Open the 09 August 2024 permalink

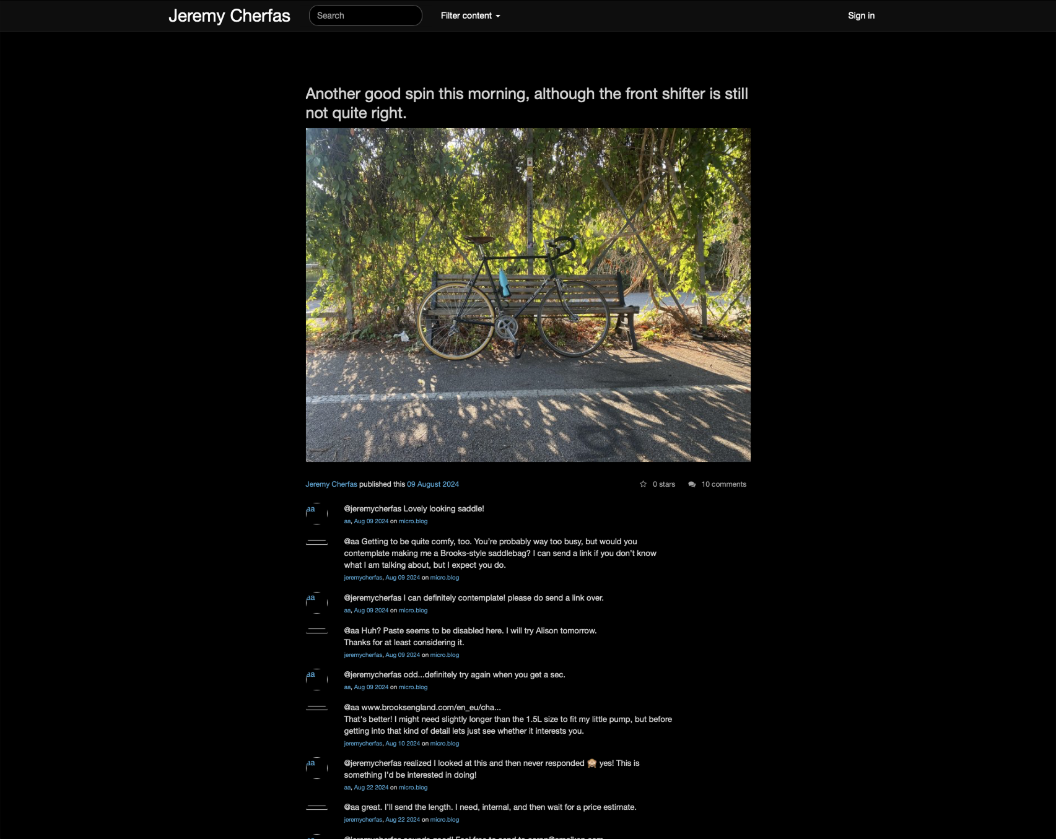click(433, 484)
